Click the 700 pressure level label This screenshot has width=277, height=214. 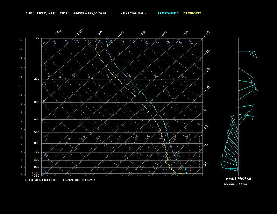click(37, 152)
